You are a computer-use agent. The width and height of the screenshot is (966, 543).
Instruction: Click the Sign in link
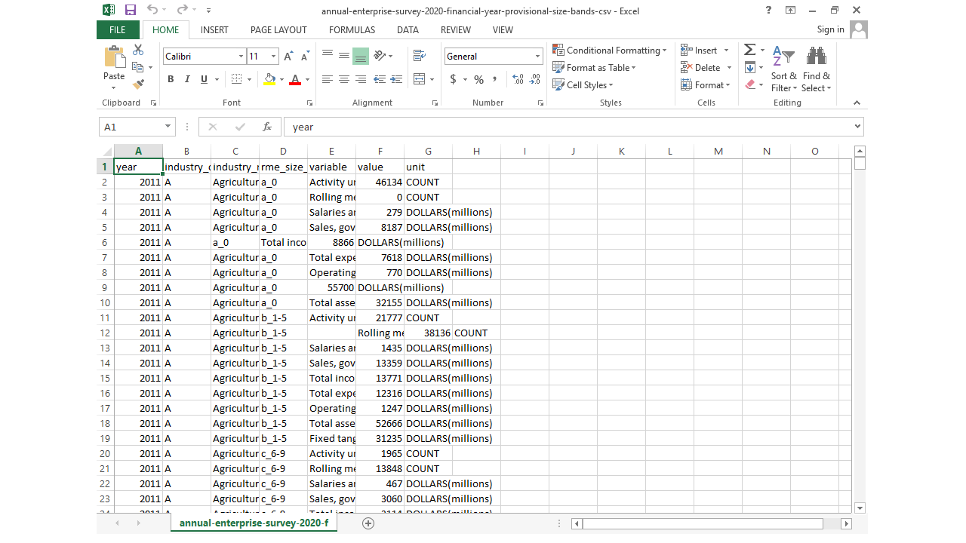tap(830, 29)
